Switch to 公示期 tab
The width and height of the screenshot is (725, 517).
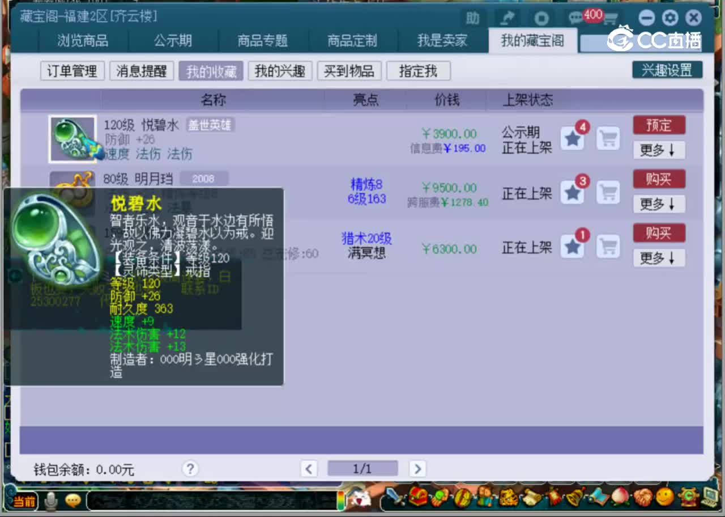coord(173,41)
